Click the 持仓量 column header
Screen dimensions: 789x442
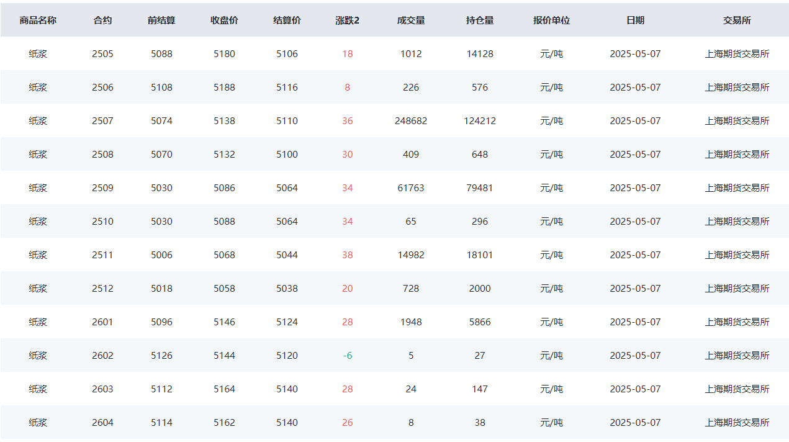480,20
